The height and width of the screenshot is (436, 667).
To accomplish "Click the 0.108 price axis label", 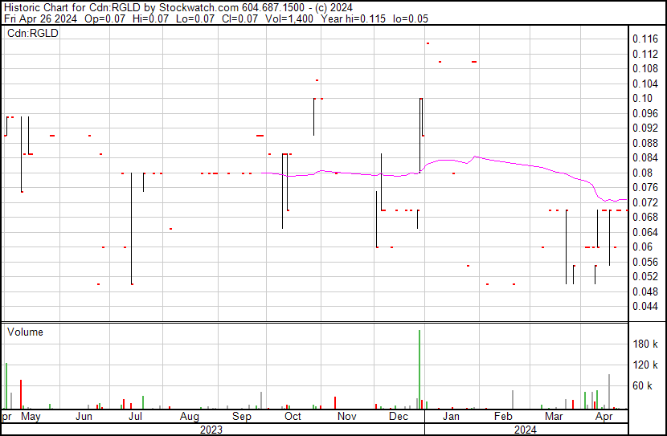I will tap(645, 69).
